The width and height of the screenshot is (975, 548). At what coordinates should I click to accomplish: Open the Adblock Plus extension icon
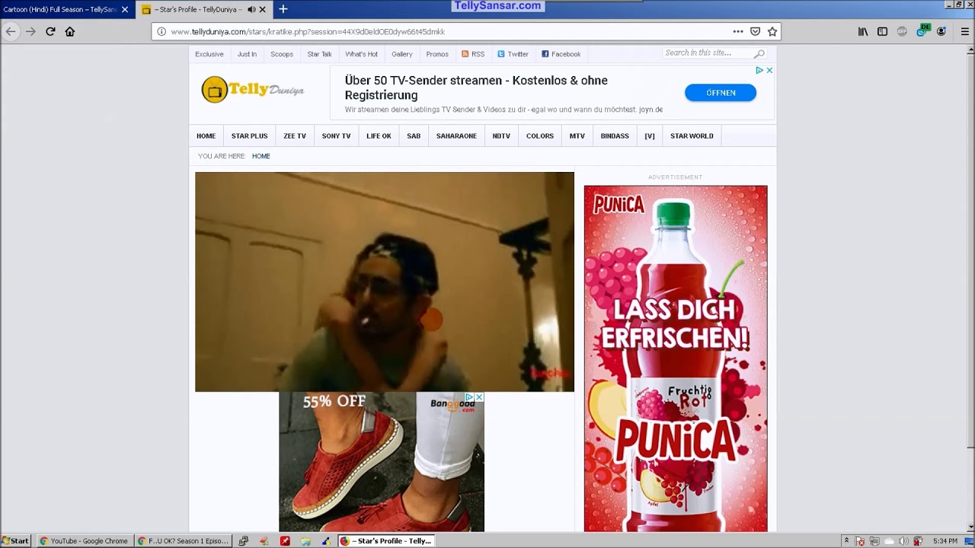tap(902, 31)
